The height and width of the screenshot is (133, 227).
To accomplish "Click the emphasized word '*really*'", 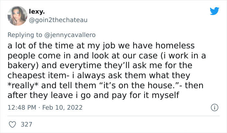I will [x=23, y=86].
